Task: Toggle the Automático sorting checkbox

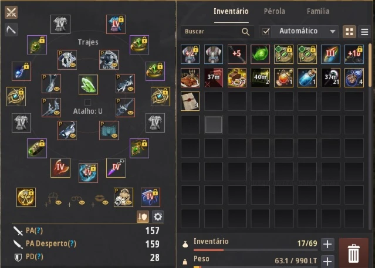Action: (x=266, y=31)
